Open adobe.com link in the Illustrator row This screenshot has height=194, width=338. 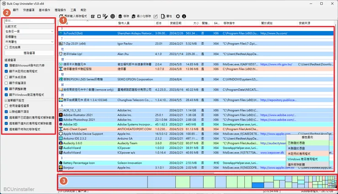(278, 115)
